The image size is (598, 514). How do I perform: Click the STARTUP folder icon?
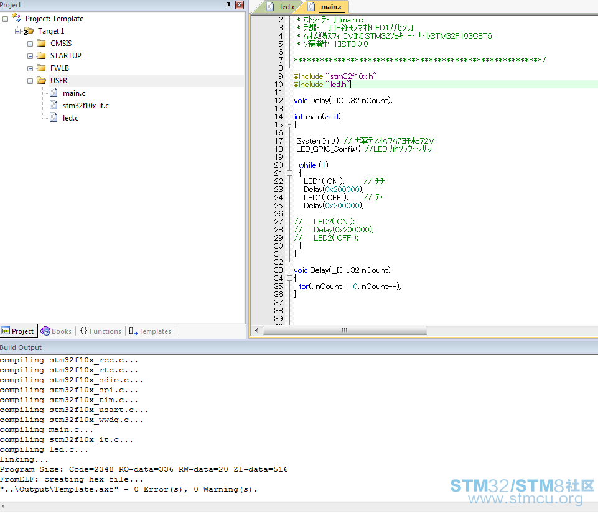(41, 56)
